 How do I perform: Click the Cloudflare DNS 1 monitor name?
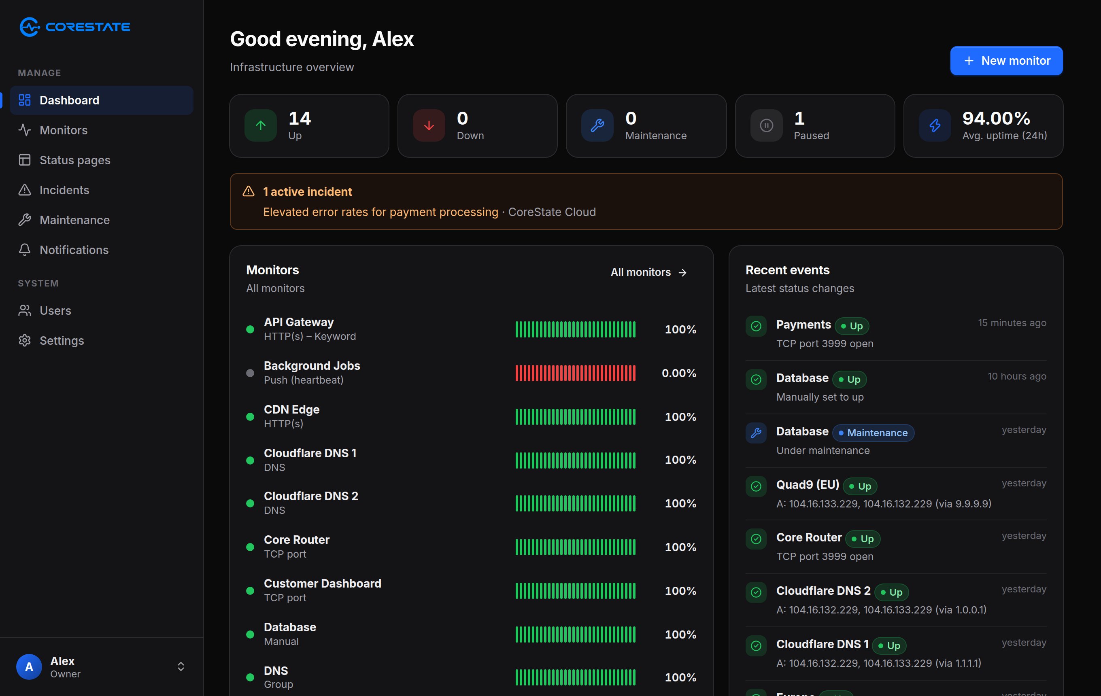point(310,453)
